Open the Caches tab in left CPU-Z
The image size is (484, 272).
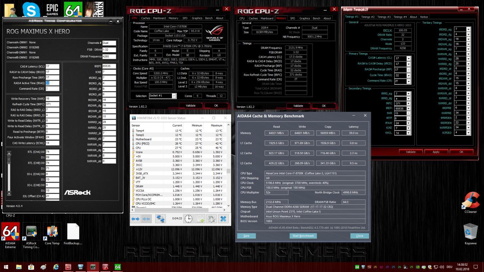(x=145, y=18)
